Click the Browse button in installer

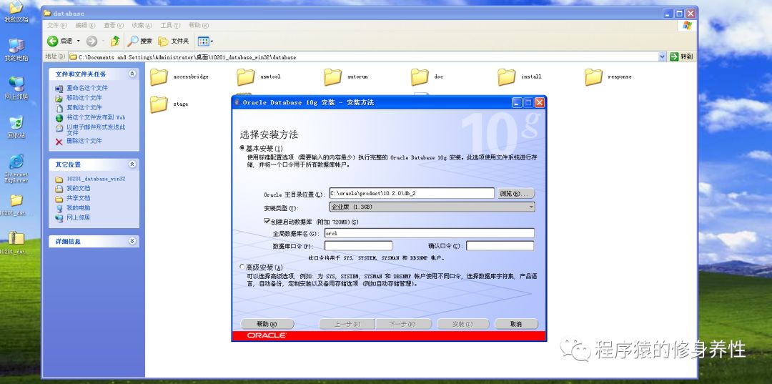pyautogui.click(x=516, y=194)
